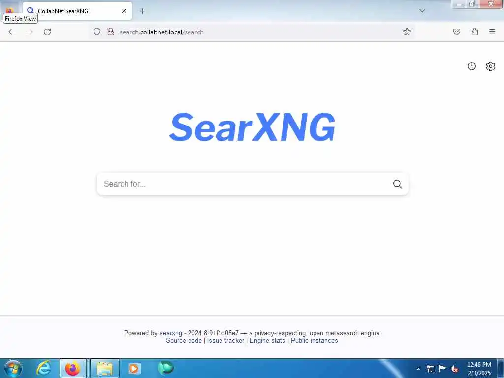Expand the list all tabs chevron
504x378 pixels.
[422, 11]
